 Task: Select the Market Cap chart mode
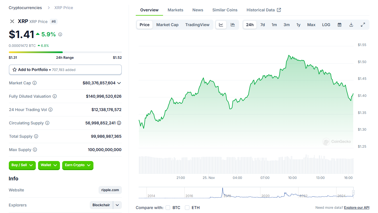167,25
